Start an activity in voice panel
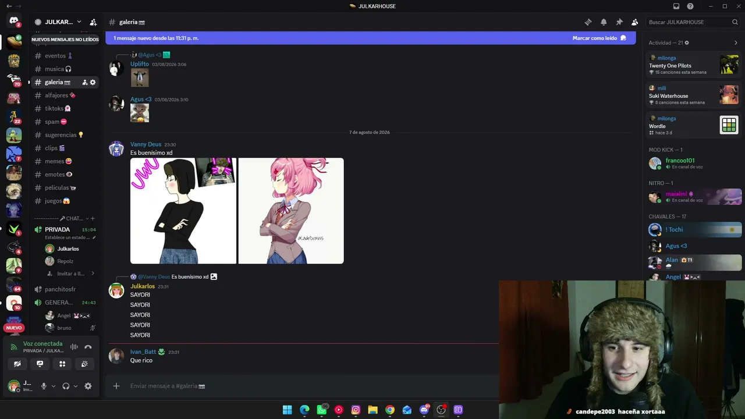The image size is (745, 419). [62, 364]
